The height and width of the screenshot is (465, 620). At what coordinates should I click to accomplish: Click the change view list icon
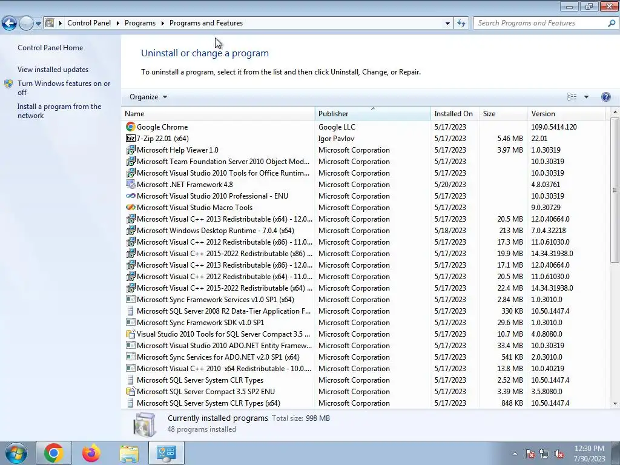[x=572, y=97]
